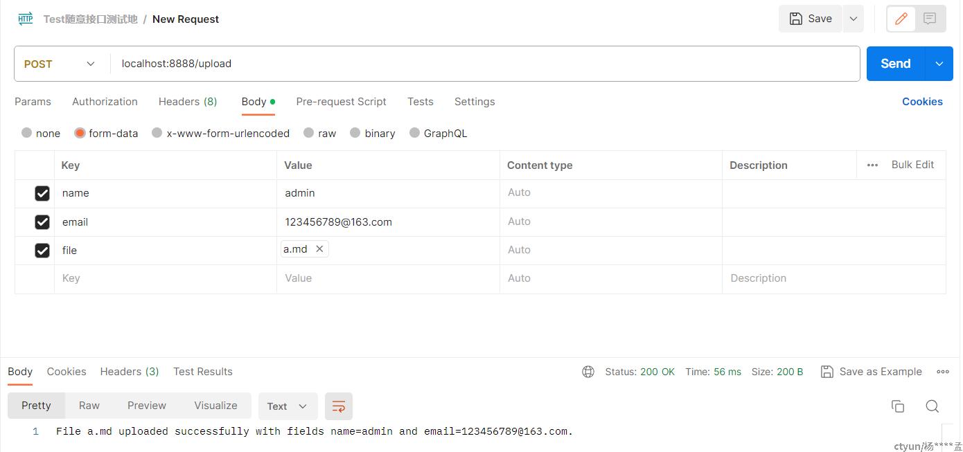Click the request URL field localhost:8888/upload
This screenshot has width=963, height=452.
tap(485, 64)
